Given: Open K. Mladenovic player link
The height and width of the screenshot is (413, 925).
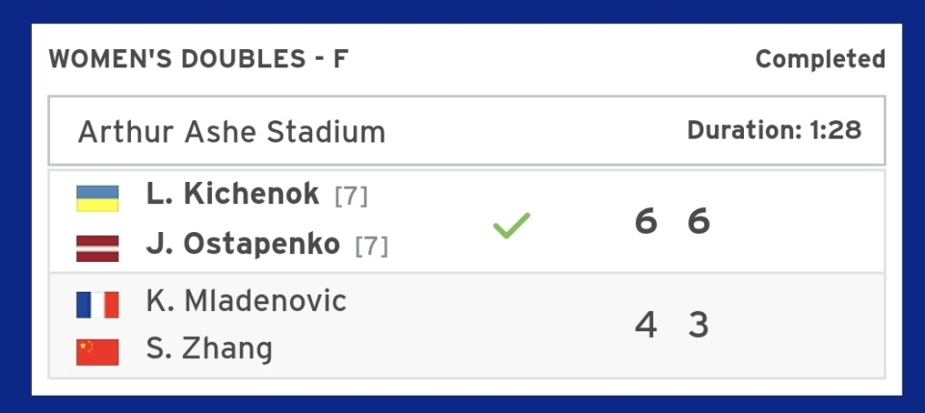Looking at the screenshot, I should click(x=246, y=301).
